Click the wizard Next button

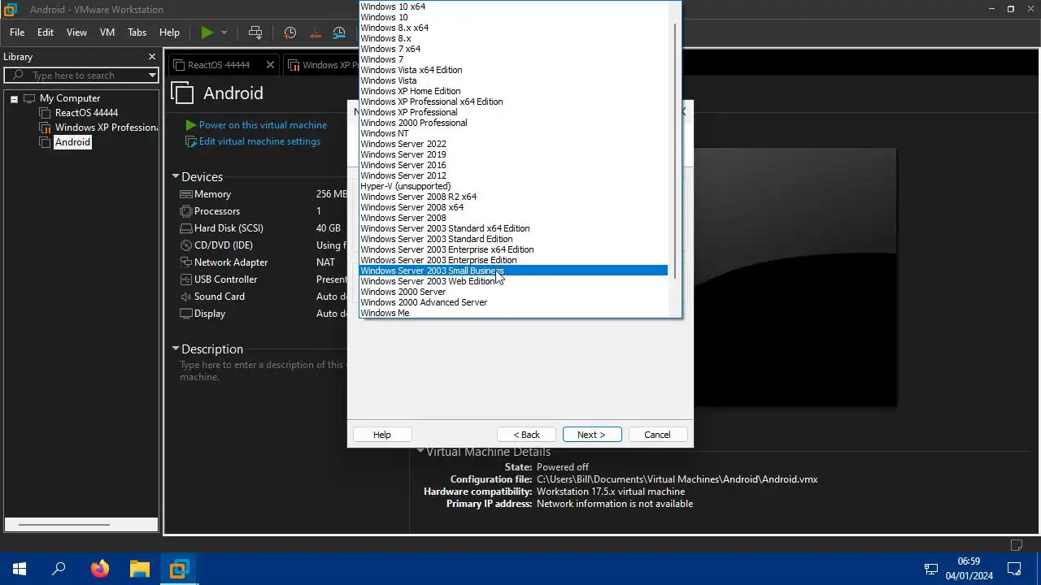coord(592,435)
